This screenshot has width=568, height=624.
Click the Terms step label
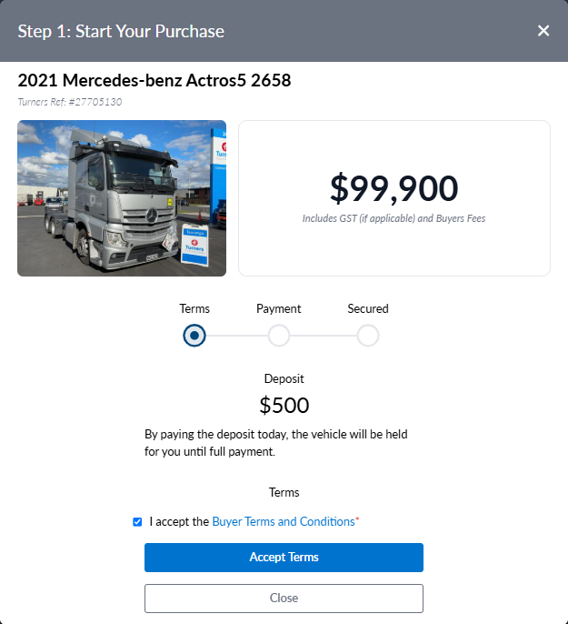(194, 309)
